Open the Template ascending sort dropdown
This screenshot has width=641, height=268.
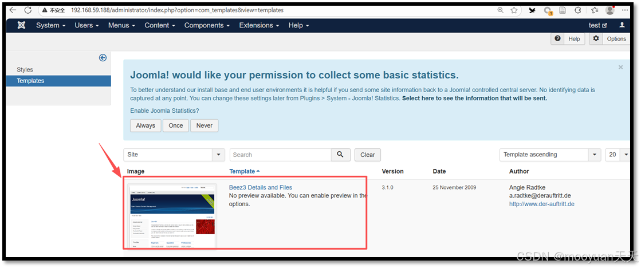[550, 155]
